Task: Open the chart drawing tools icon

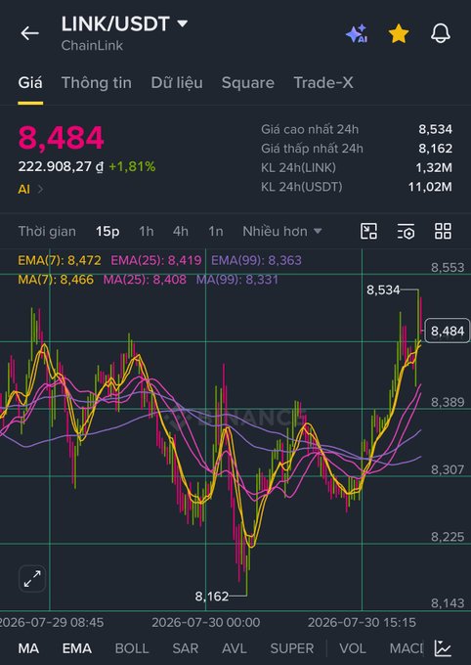Action: click(368, 231)
